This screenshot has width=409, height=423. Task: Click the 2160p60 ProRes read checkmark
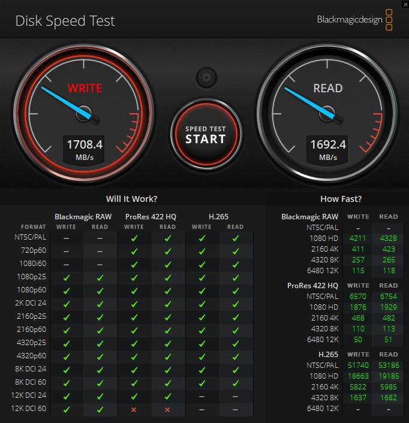(168, 330)
